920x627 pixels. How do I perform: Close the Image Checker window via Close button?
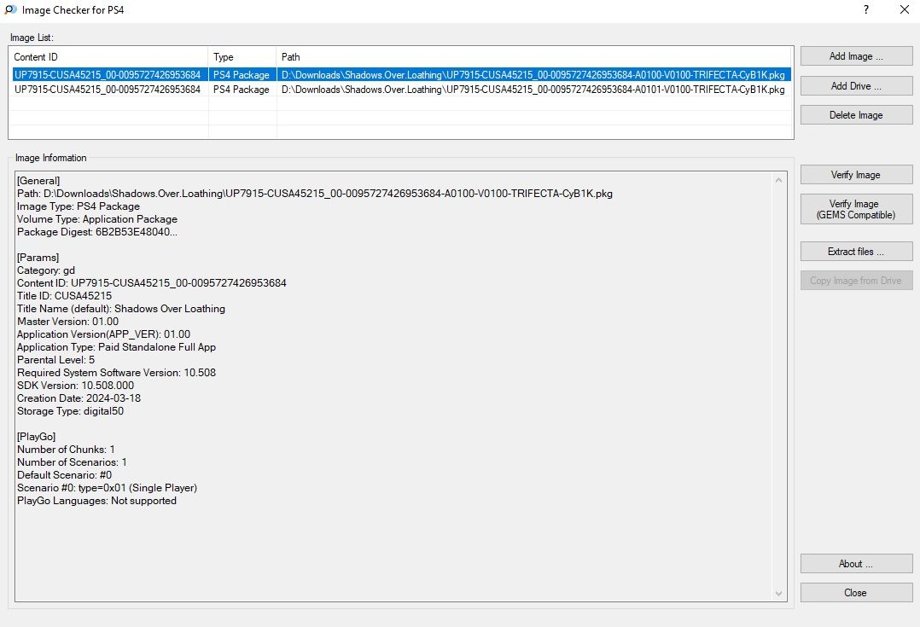856,592
